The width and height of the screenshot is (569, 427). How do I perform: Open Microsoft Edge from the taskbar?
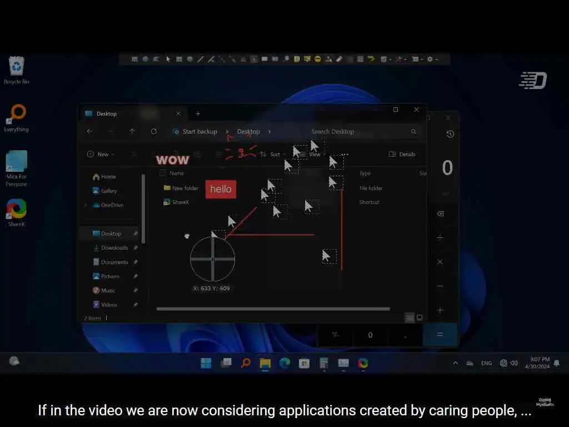[285, 363]
